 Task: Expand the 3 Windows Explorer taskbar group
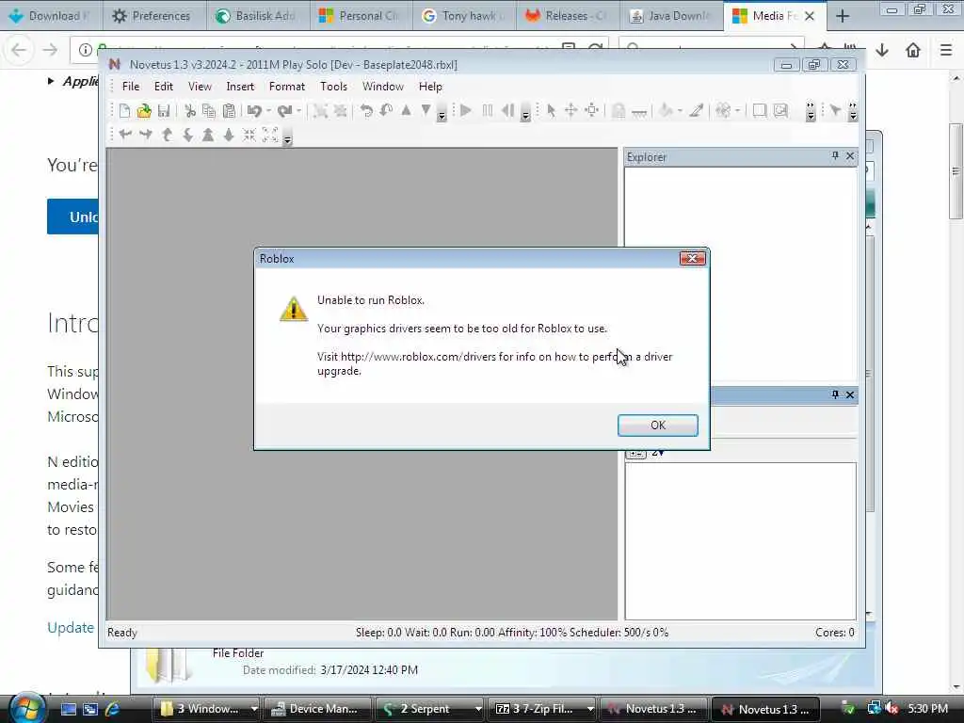click(x=254, y=709)
